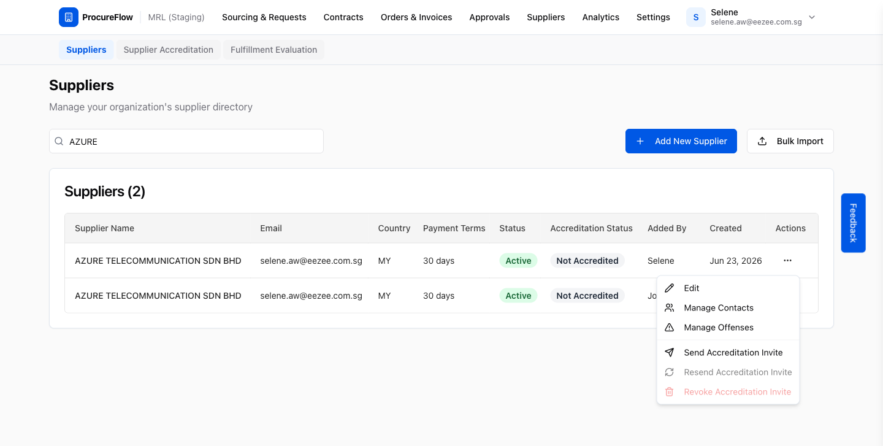Open Settings from the top navigation
Image resolution: width=883 pixels, height=446 pixels.
click(653, 17)
